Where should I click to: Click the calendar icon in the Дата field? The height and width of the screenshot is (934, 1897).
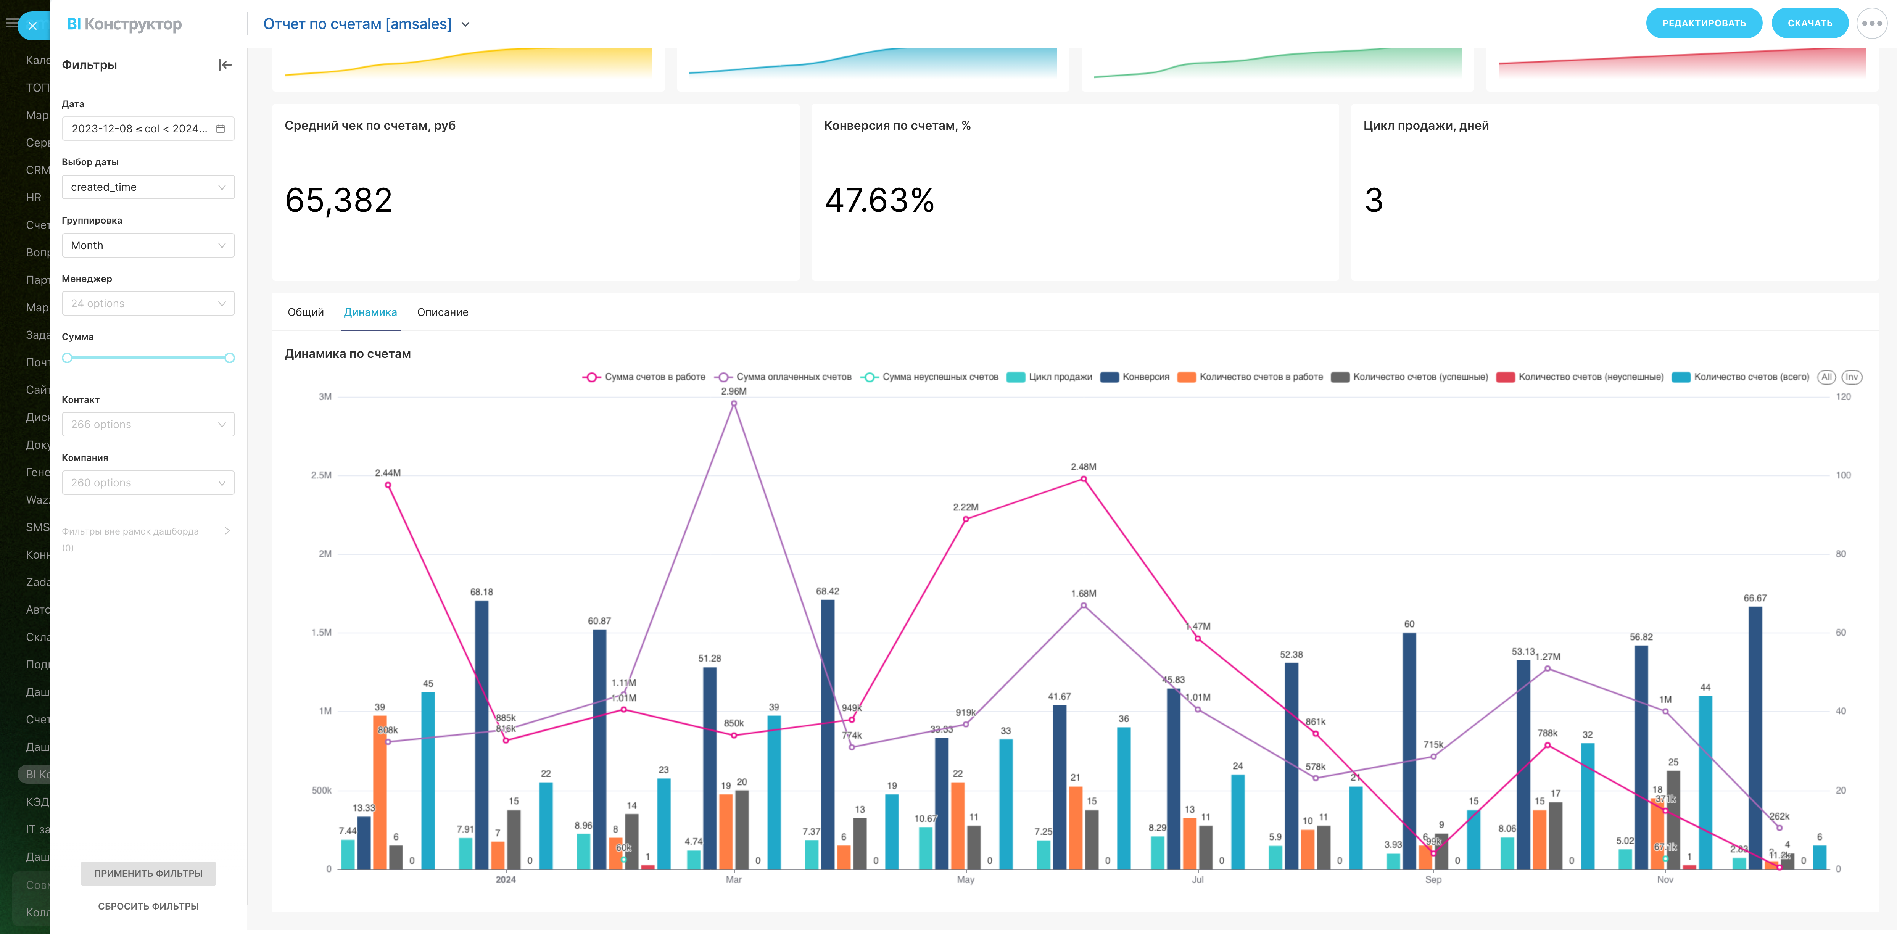220,129
